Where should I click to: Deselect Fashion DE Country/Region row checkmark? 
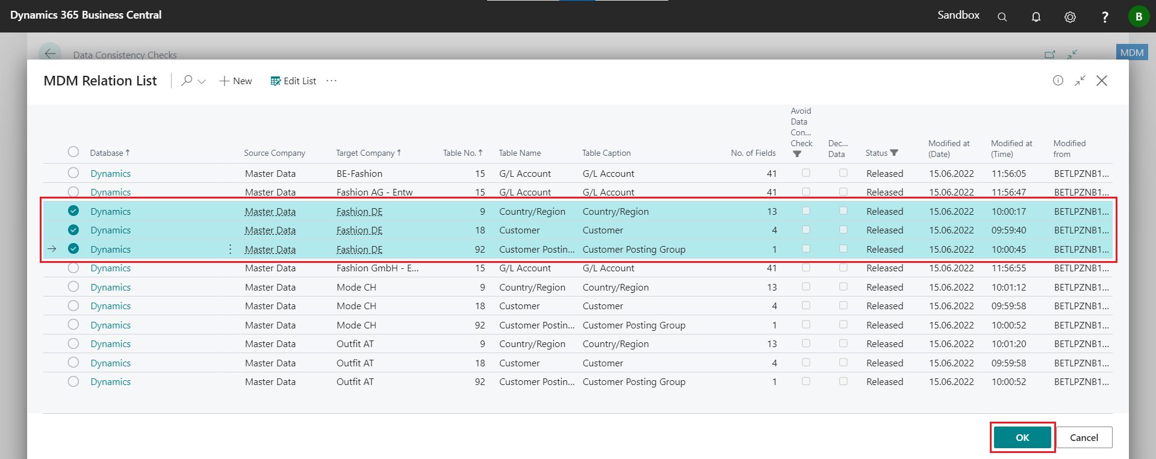pos(73,211)
